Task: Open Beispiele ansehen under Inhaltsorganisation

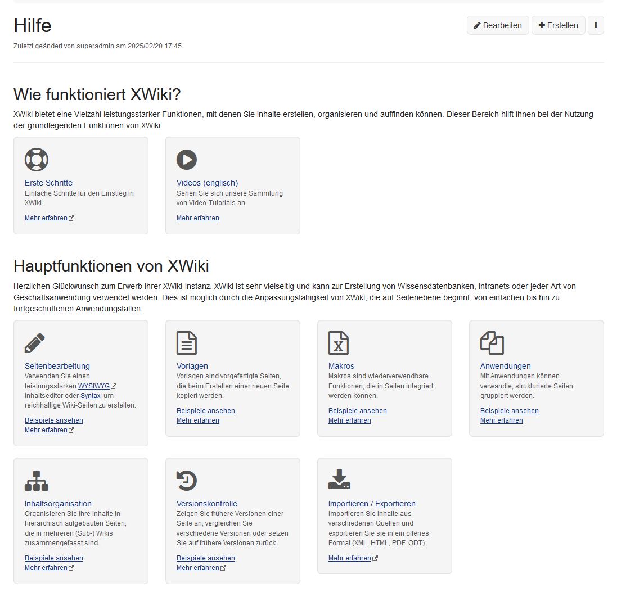Action: point(54,558)
